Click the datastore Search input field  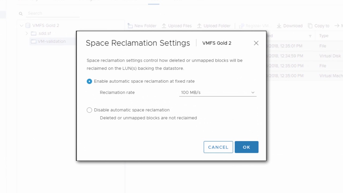pos(53,13)
